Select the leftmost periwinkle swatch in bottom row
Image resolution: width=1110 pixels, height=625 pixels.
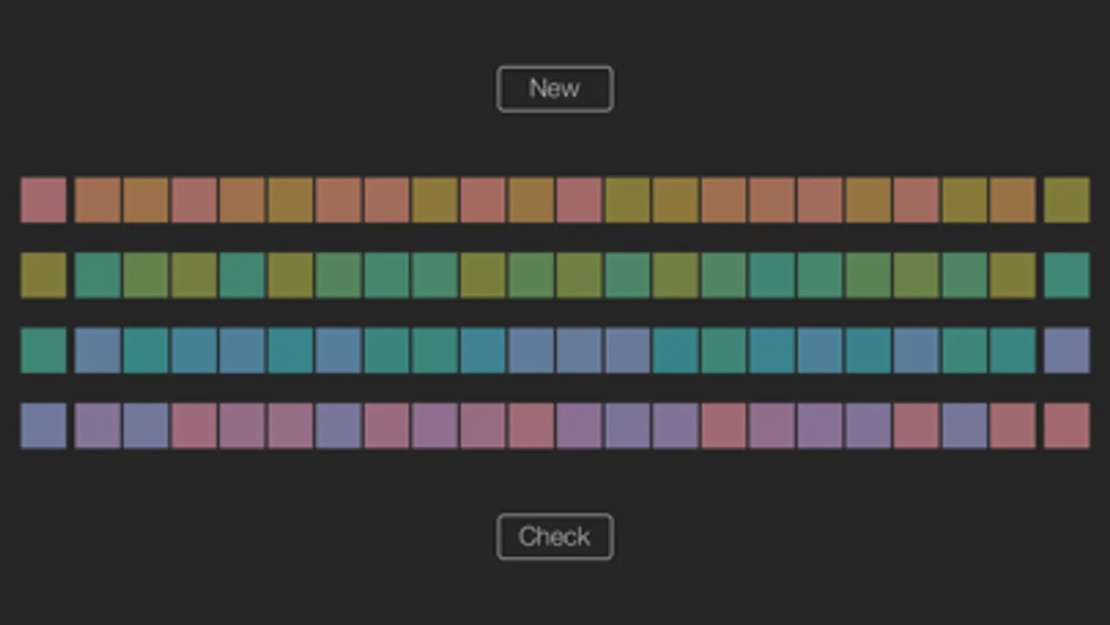(44, 426)
